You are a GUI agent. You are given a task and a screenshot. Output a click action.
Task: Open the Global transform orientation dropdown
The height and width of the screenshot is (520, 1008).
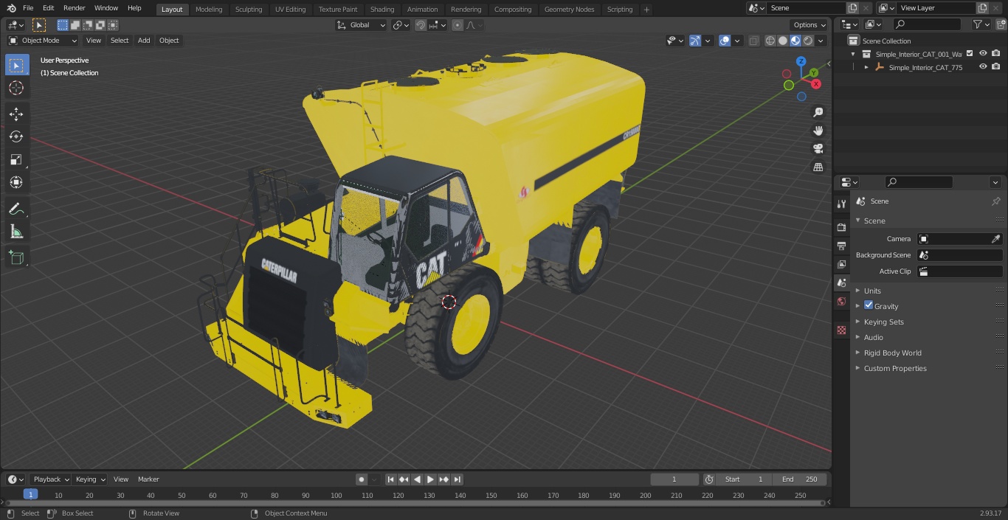point(361,25)
